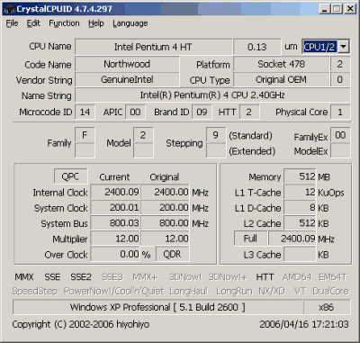
Task: Click the CrystalCPUID title bar icon
Action: coord(9,9)
